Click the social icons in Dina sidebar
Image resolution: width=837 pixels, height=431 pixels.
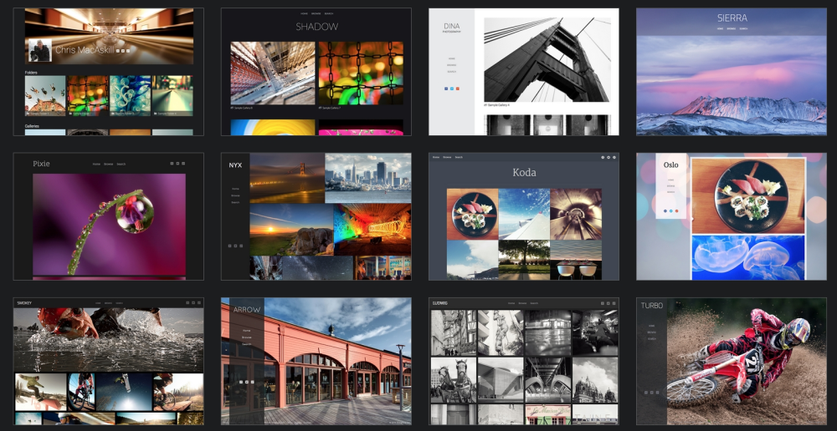click(452, 89)
